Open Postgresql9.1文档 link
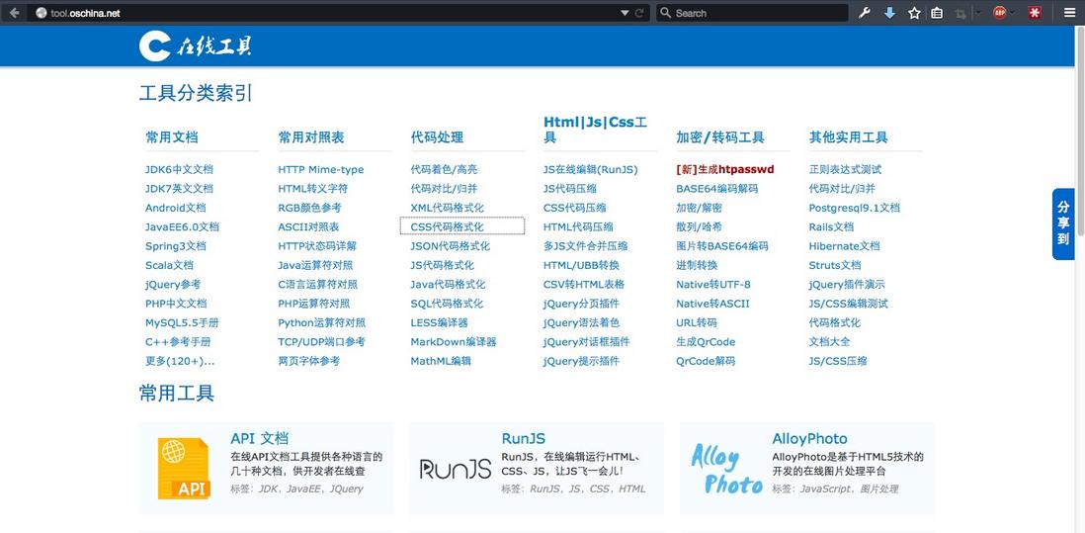The image size is (1085, 533). (855, 208)
